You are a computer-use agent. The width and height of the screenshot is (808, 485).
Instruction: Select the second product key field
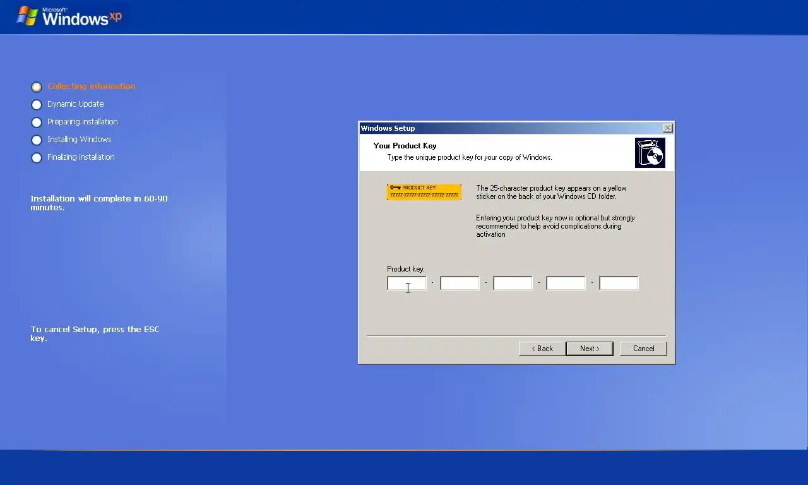click(460, 284)
